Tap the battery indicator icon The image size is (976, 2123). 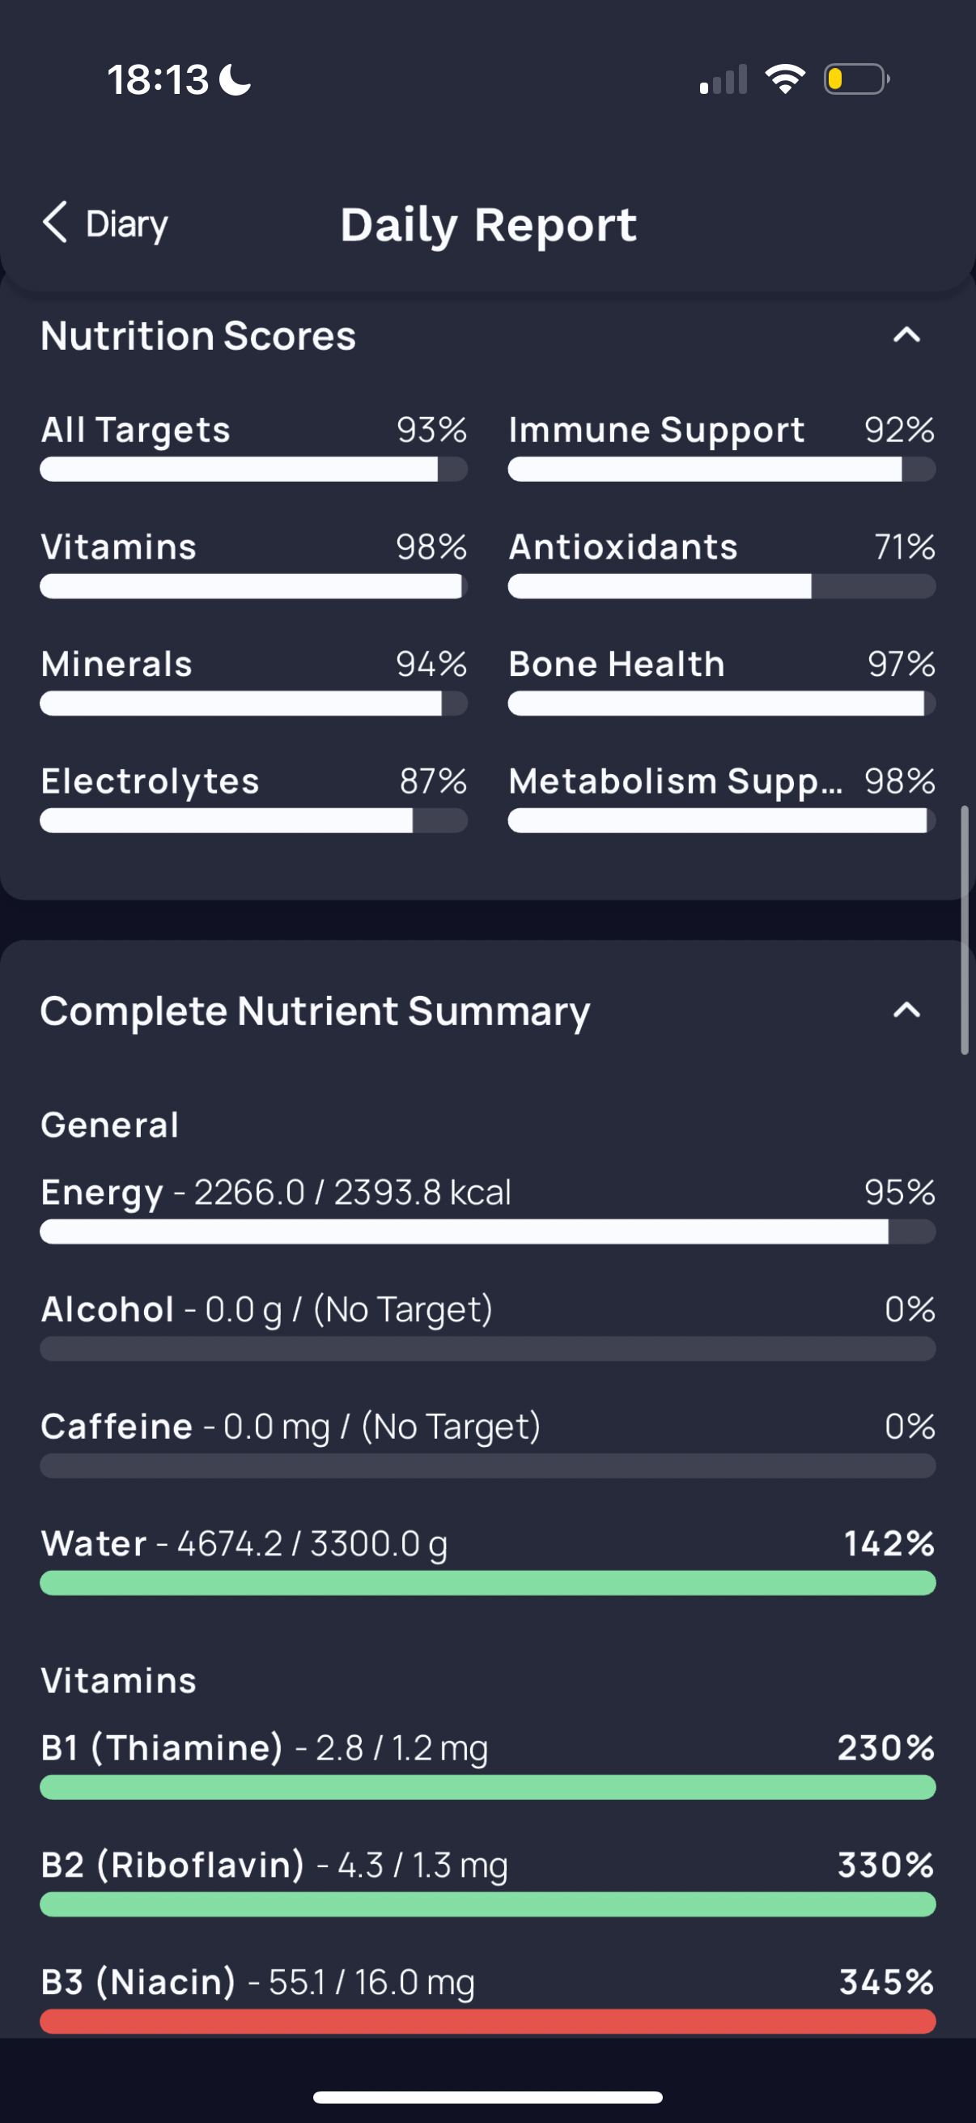(856, 79)
